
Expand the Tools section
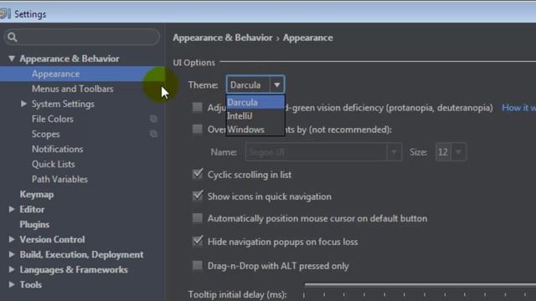coord(12,284)
